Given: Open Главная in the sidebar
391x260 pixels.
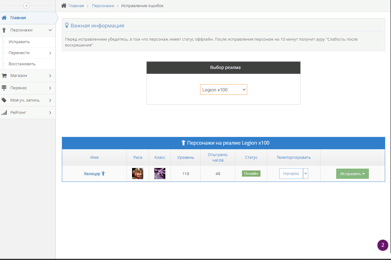Looking at the screenshot, I should 18,18.
